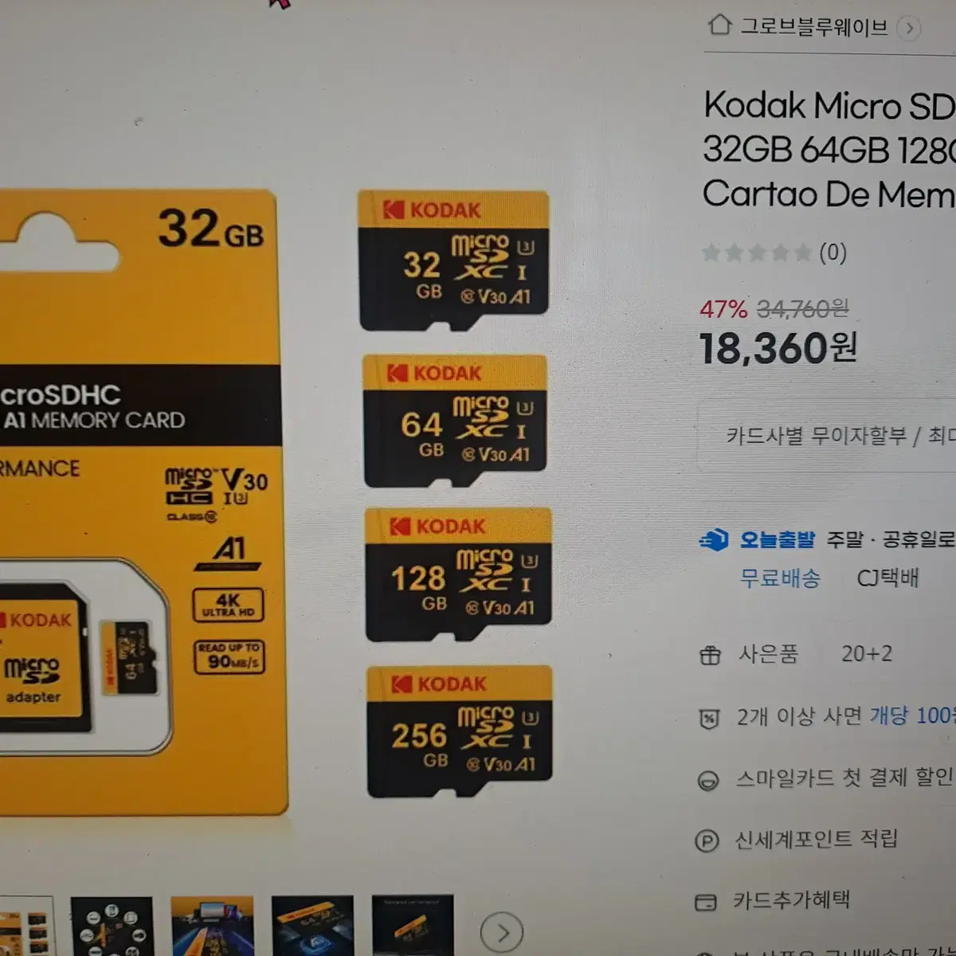Open the 그로브블루웨이브 store link

coord(813,27)
